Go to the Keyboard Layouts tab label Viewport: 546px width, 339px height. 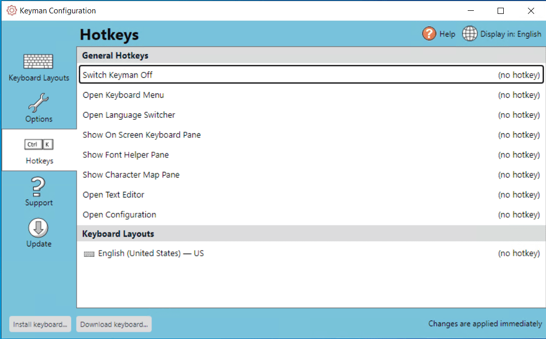pos(39,78)
